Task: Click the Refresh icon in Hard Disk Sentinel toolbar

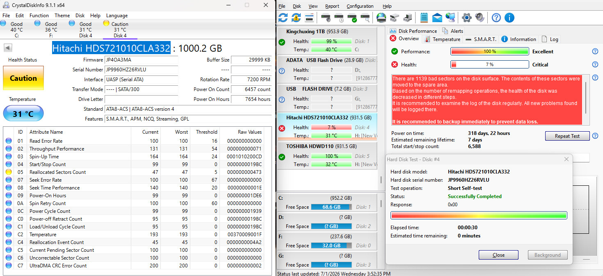Action: (283, 18)
